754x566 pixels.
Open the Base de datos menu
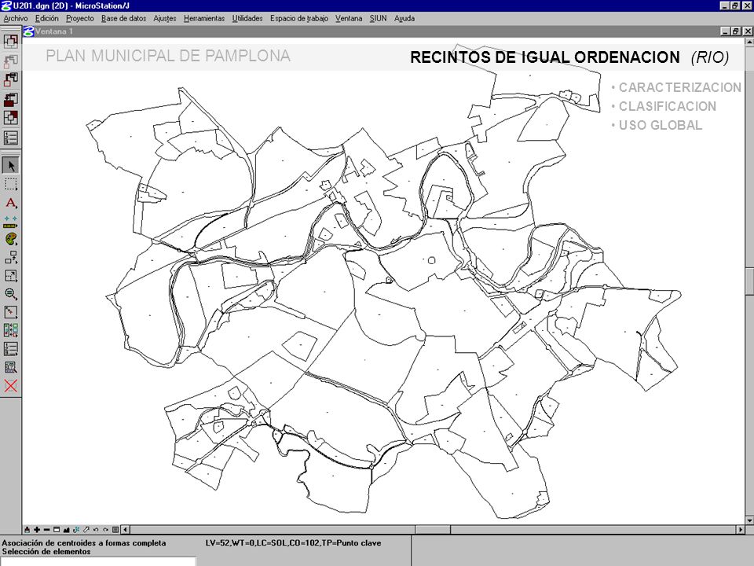[x=123, y=18]
